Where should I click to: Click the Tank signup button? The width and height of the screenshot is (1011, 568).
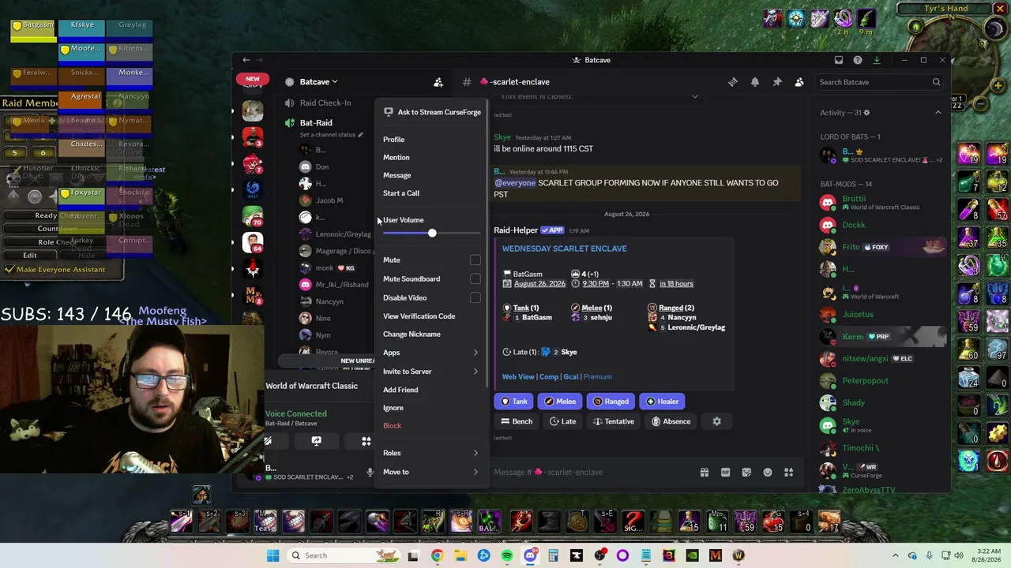click(x=513, y=402)
